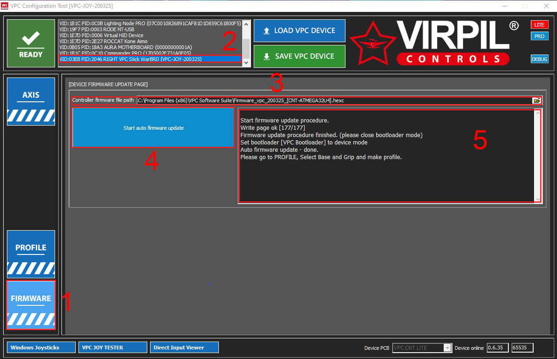Open Direct Input Viewer
The height and width of the screenshot is (359, 557).
tap(184, 348)
